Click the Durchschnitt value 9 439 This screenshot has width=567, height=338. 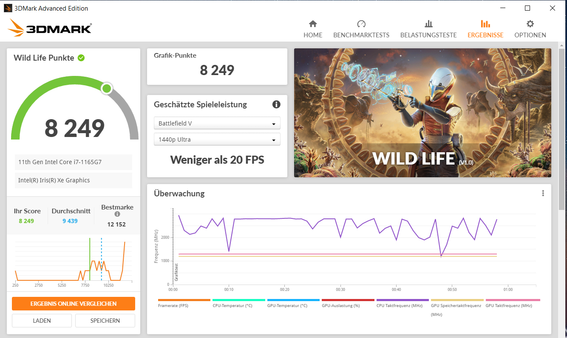[x=70, y=221]
